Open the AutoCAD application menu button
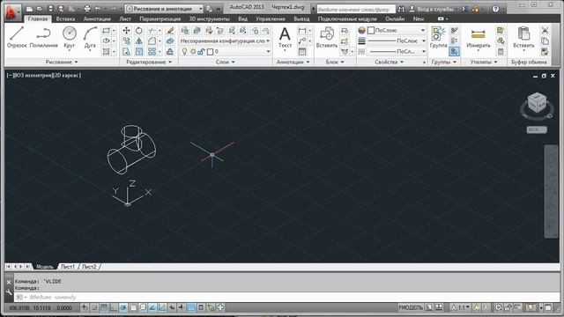Screen dimensions: 564x317 point(13,11)
